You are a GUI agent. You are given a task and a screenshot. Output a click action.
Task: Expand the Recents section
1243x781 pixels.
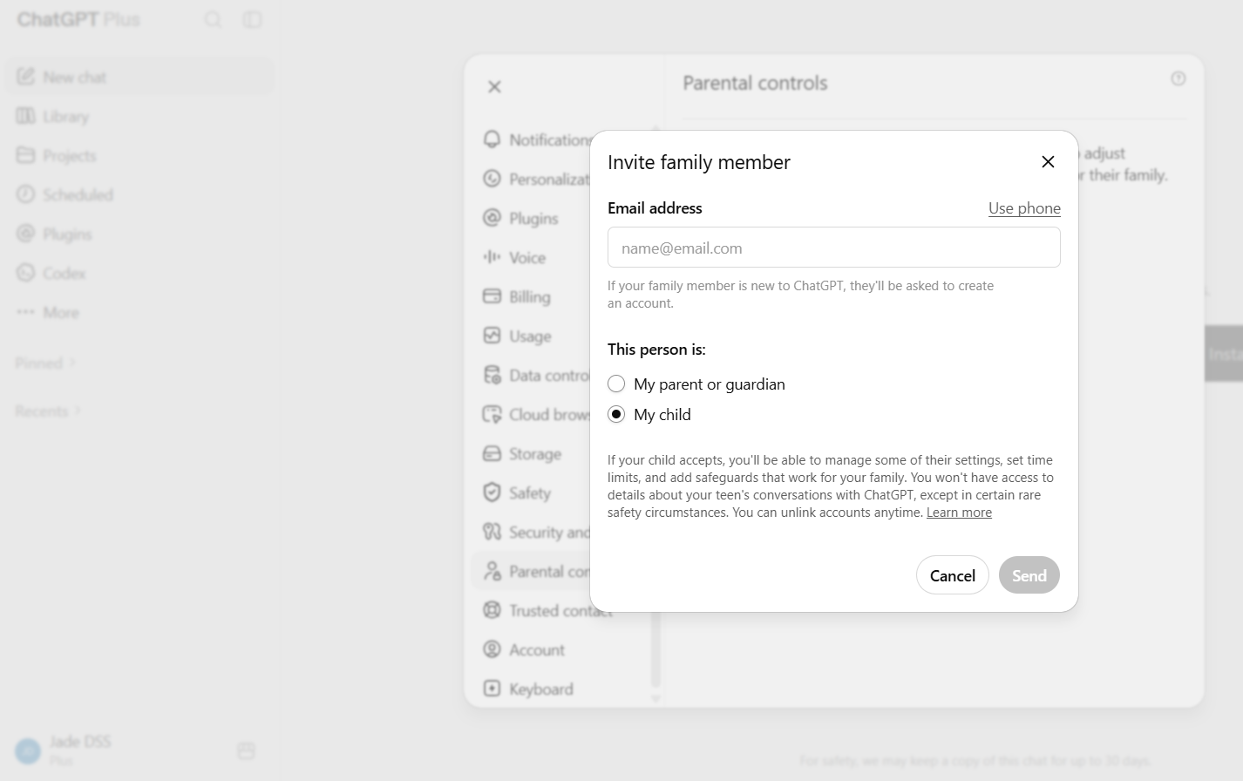pos(48,411)
